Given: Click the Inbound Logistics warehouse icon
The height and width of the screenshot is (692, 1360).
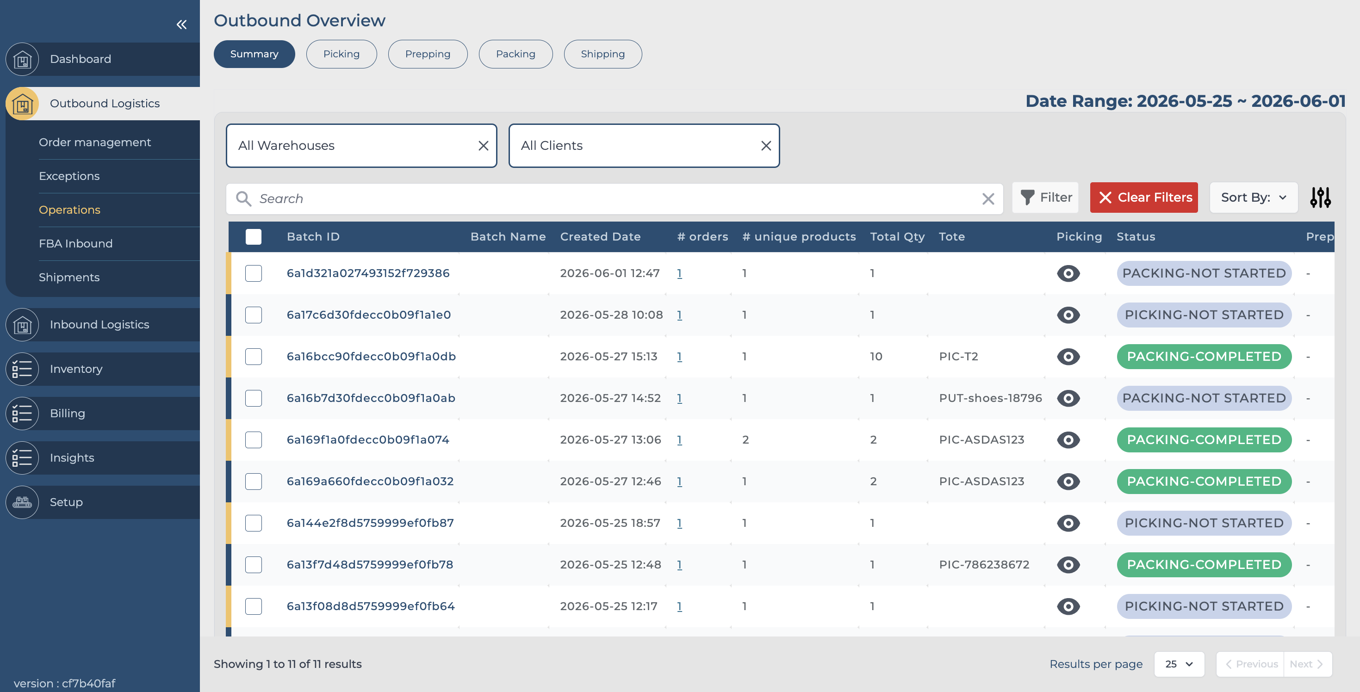Looking at the screenshot, I should pyautogui.click(x=22, y=325).
